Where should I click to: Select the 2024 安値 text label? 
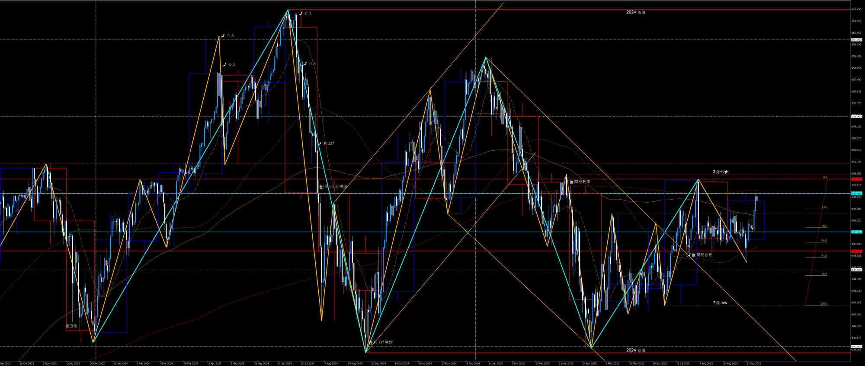[635, 350]
